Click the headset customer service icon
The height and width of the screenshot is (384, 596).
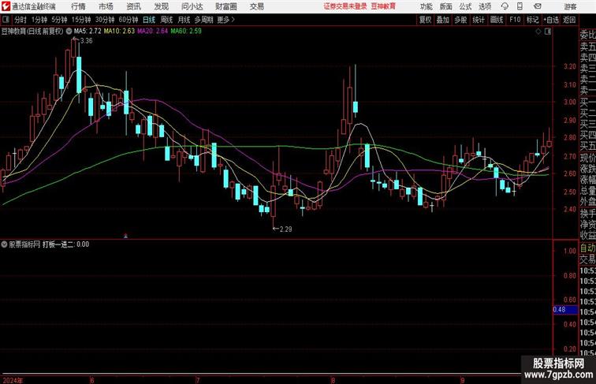(x=505, y=6)
